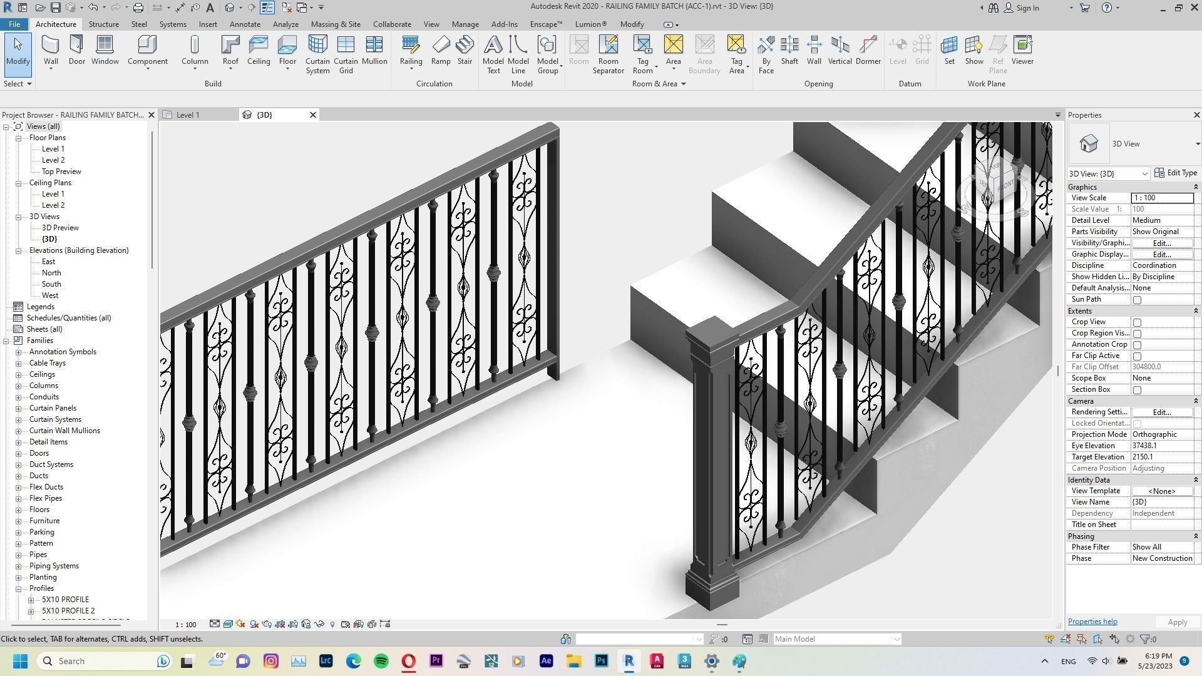Screen dimensions: 1202x676
Task: Enable the Crop View checkbox
Action: (x=1137, y=322)
